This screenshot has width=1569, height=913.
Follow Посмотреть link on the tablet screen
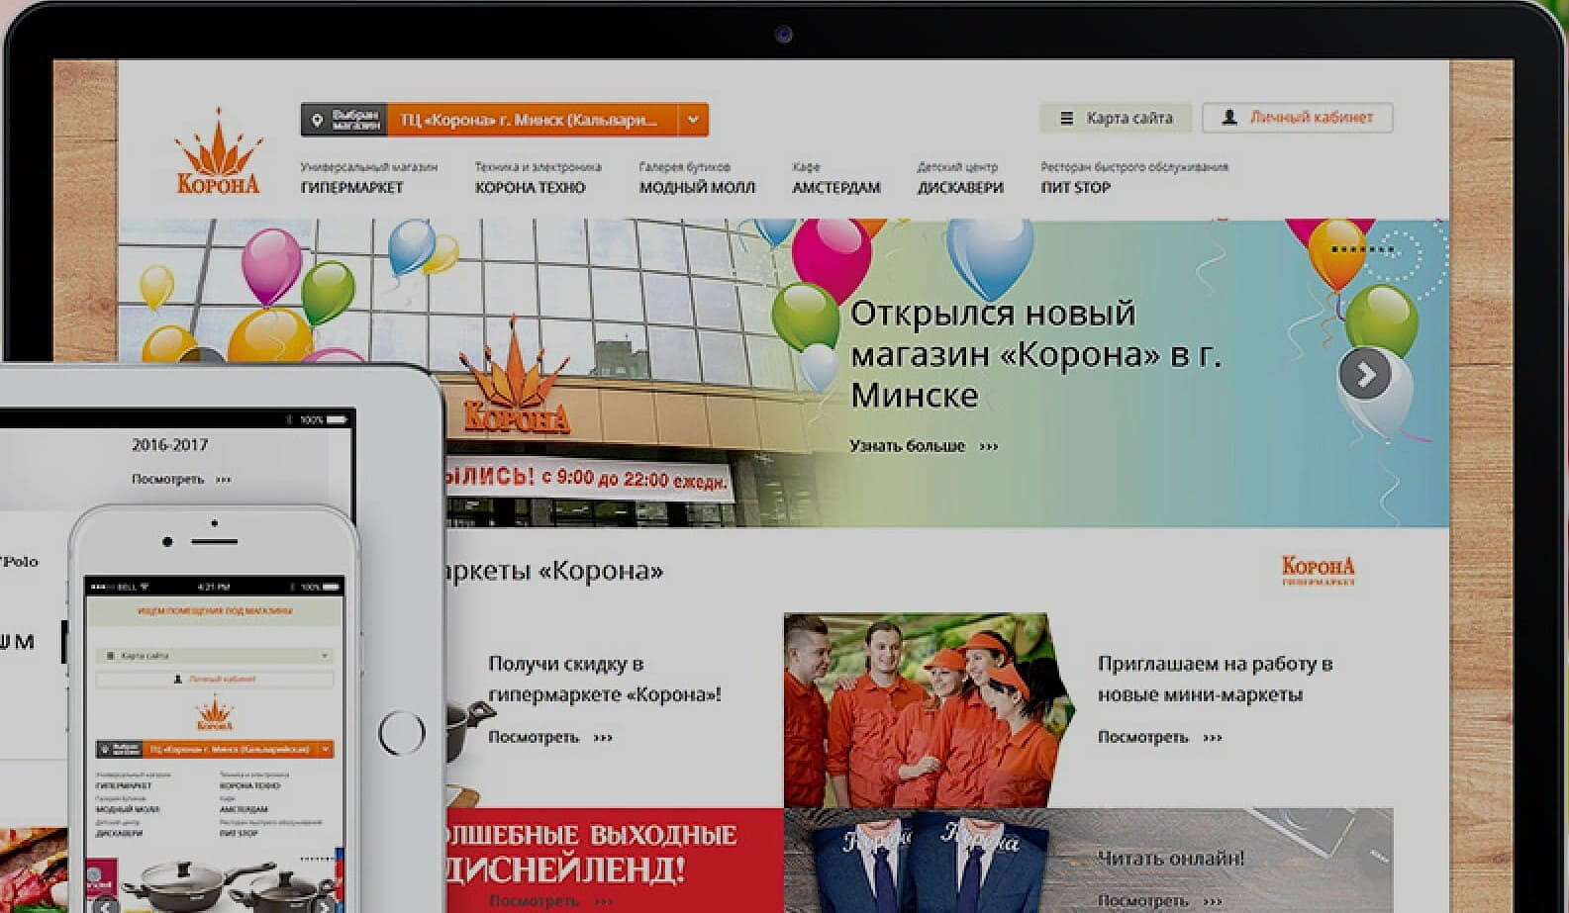[x=181, y=479]
